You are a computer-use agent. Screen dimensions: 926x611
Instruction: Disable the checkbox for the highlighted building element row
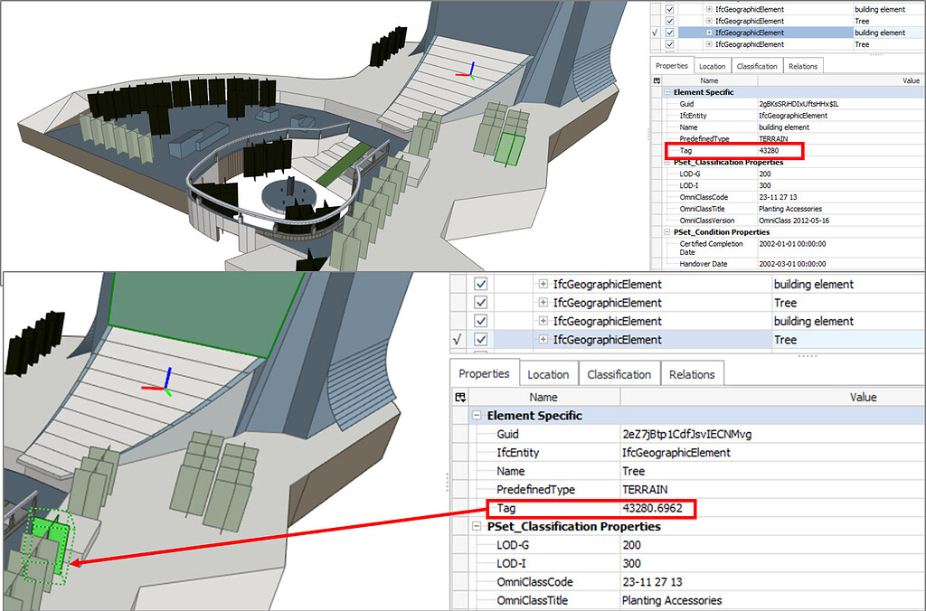point(669,32)
